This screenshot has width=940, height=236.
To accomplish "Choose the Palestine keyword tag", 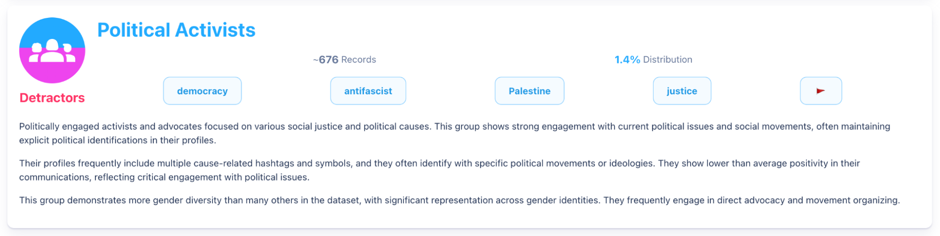I will [x=529, y=91].
